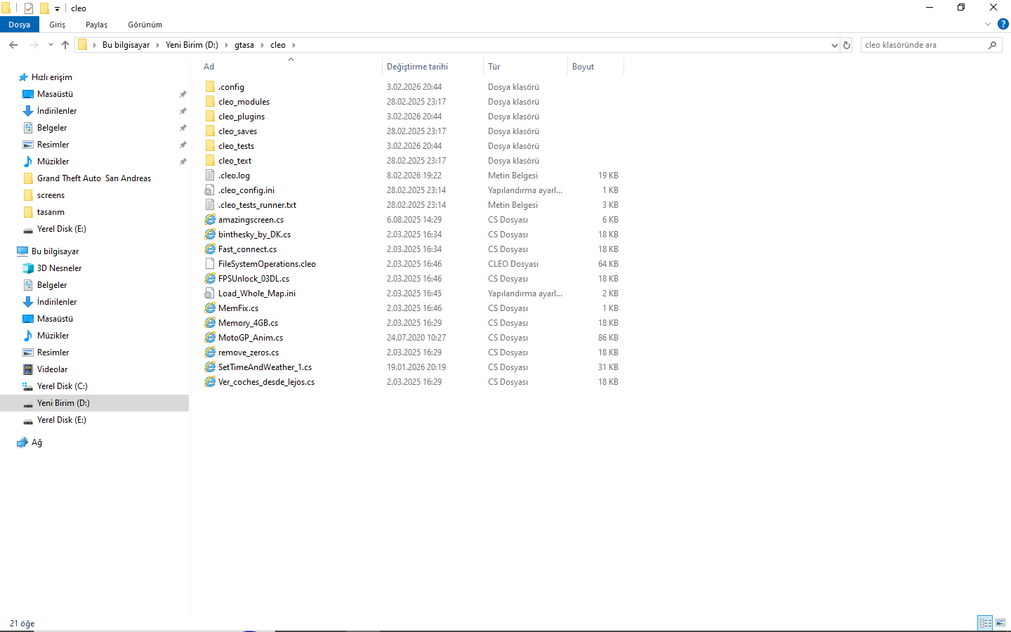Click gtasa breadcrumb segment
Viewport: 1011px width, 632px height.
click(244, 45)
